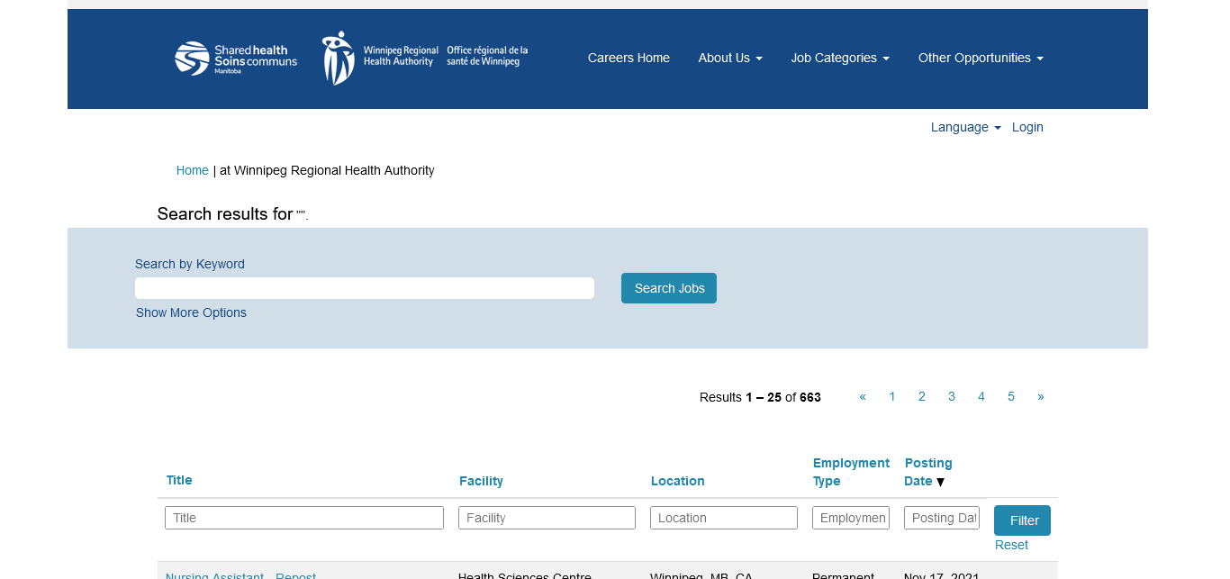Screen dimensions: 1230x579
Task: Click the Facility filter input box
Action: coord(547,518)
